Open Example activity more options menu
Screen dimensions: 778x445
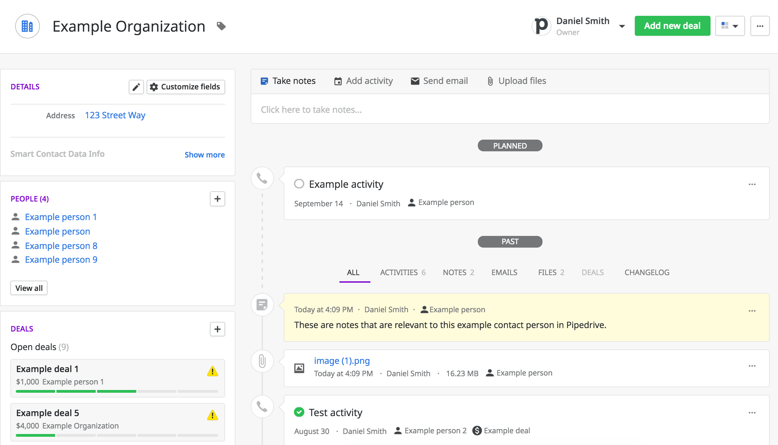752,184
